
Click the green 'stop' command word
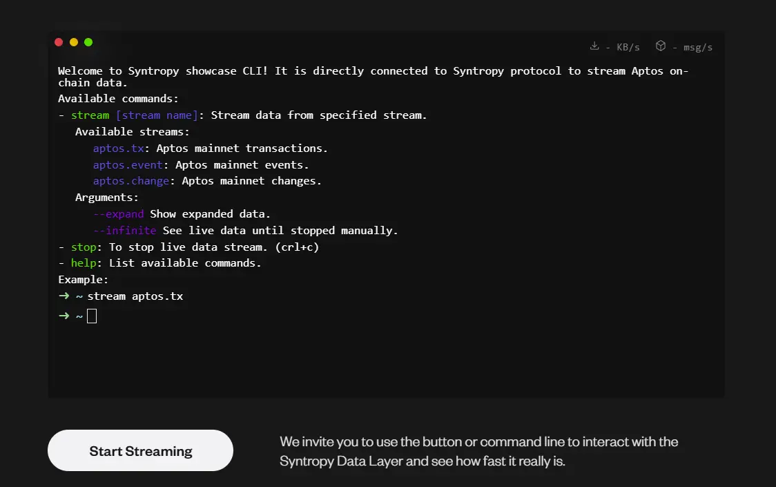(84, 247)
